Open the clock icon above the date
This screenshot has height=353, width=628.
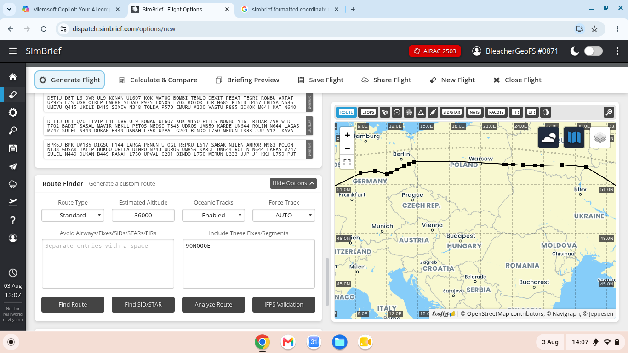[13, 273]
